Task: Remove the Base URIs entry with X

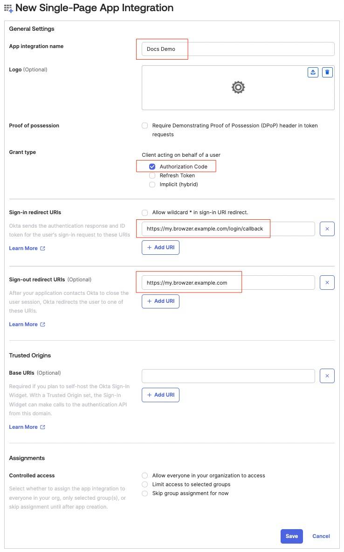Action: [x=327, y=376]
